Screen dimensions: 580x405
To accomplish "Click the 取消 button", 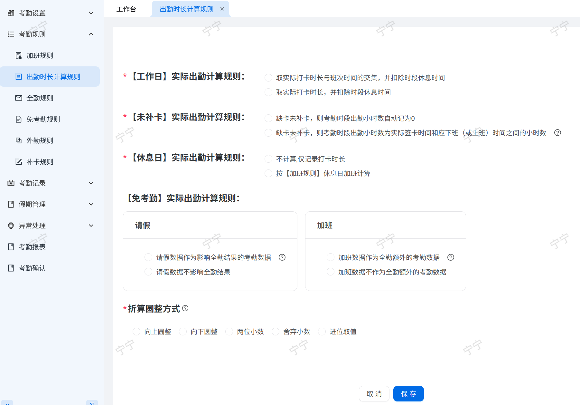I will click(x=374, y=394).
